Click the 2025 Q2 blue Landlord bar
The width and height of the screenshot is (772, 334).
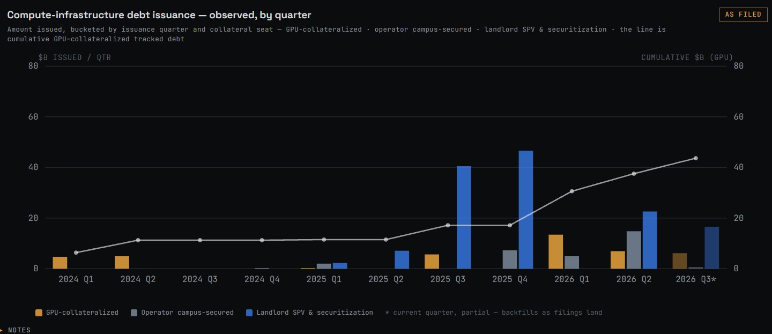pyautogui.click(x=402, y=259)
